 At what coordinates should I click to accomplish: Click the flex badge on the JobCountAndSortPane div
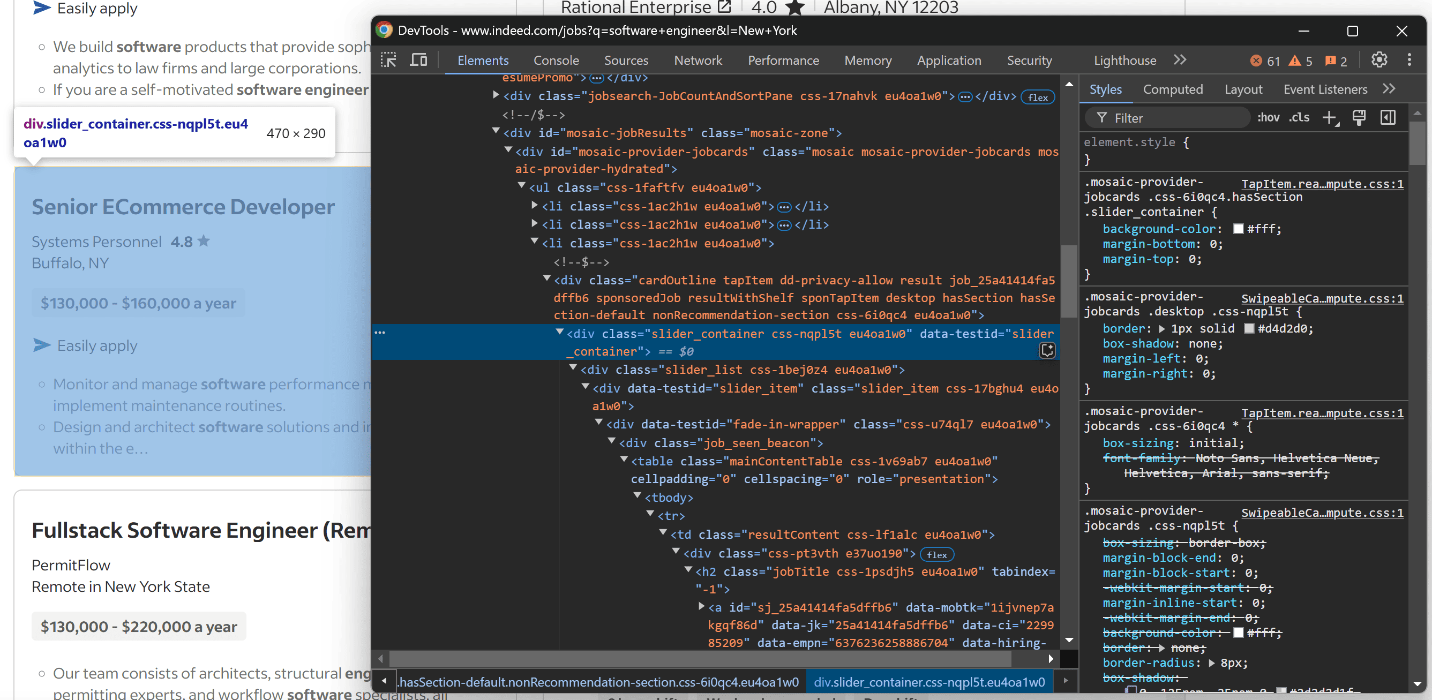[x=1037, y=97]
